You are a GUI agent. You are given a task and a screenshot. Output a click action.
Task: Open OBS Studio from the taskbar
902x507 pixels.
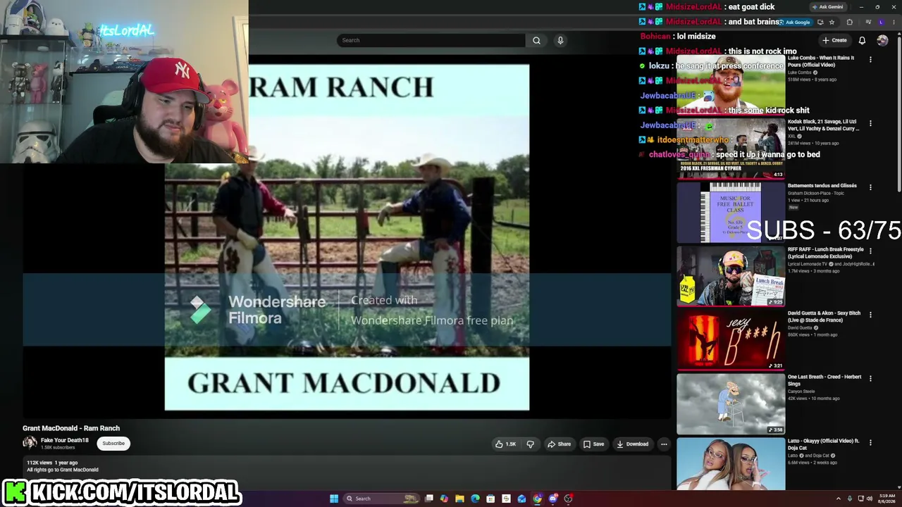click(x=569, y=499)
